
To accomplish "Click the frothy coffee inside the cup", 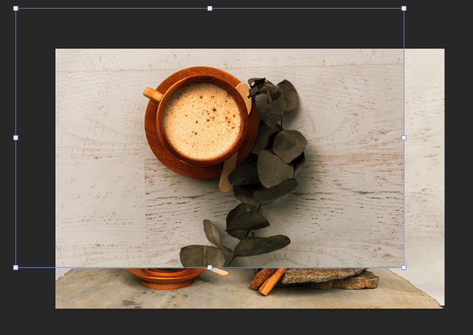I will tap(202, 120).
